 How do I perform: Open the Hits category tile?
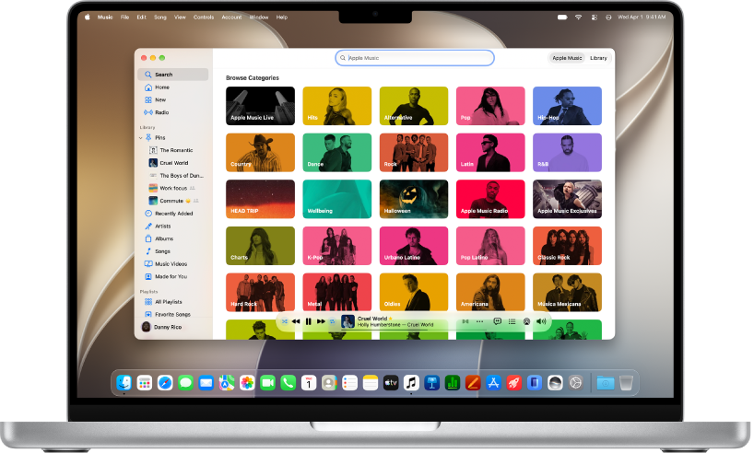click(x=337, y=106)
